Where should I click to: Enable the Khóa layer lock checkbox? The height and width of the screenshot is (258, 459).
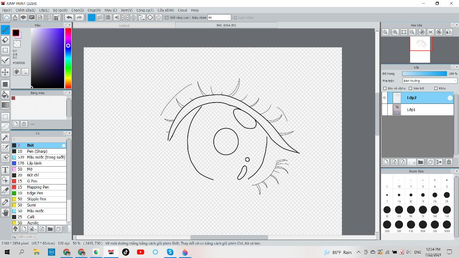click(436, 88)
